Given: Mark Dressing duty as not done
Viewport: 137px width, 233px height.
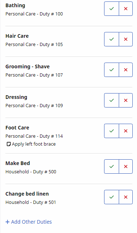Looking at the screenshot, I should click(126, 100).
